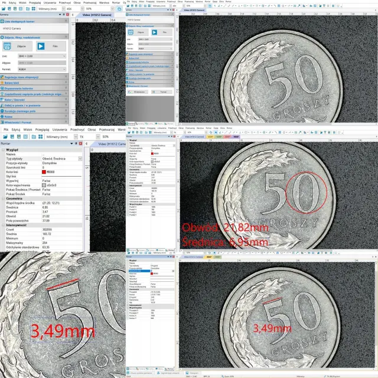This screenshot has height=378, width=378.
Task: Click the Balans bieli section icon
Action: tap(2, 83)
